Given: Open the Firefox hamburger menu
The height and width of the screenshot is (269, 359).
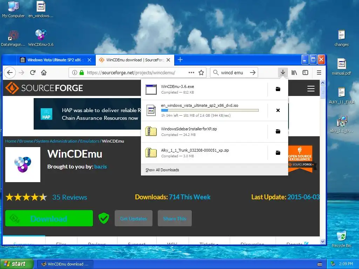Looking at the screenshot, I should tap(319, 73).
